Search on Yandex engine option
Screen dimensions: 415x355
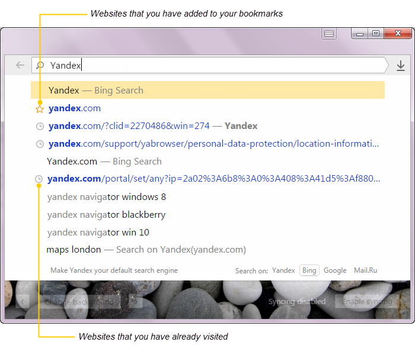(283, 270)
